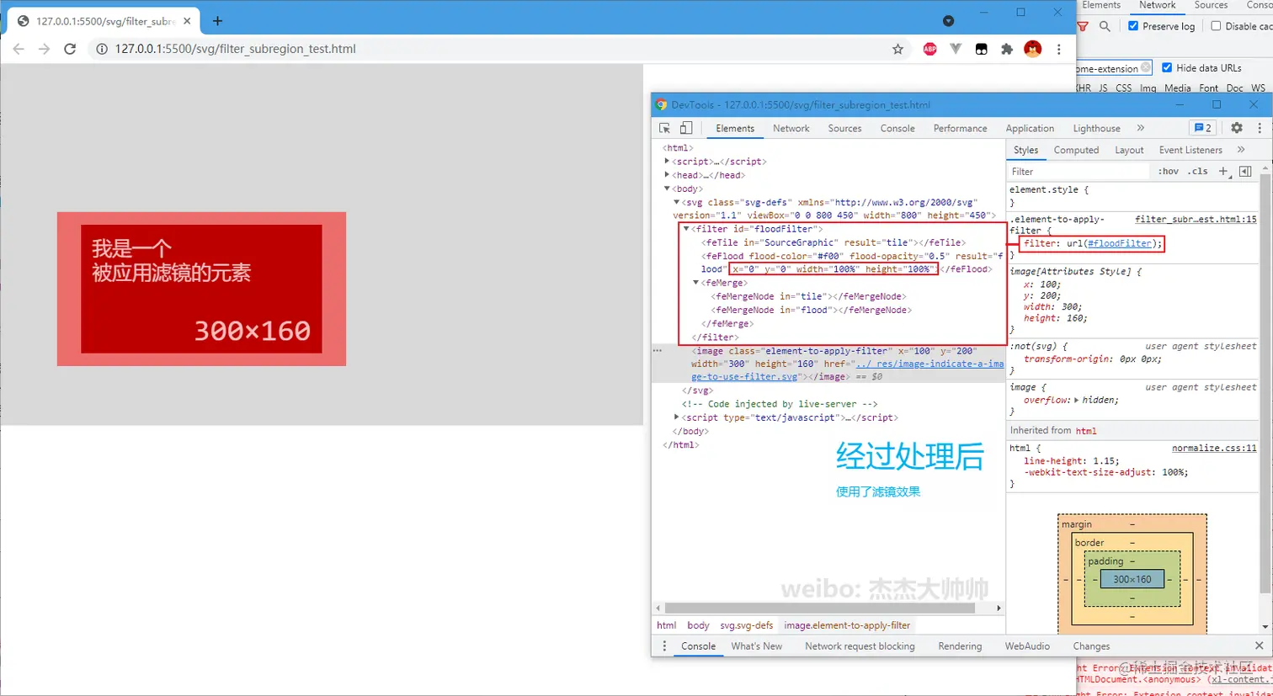The image size is (1273, 696).
Task: Open the Event Listeners tab
Action: (1190, 150)
